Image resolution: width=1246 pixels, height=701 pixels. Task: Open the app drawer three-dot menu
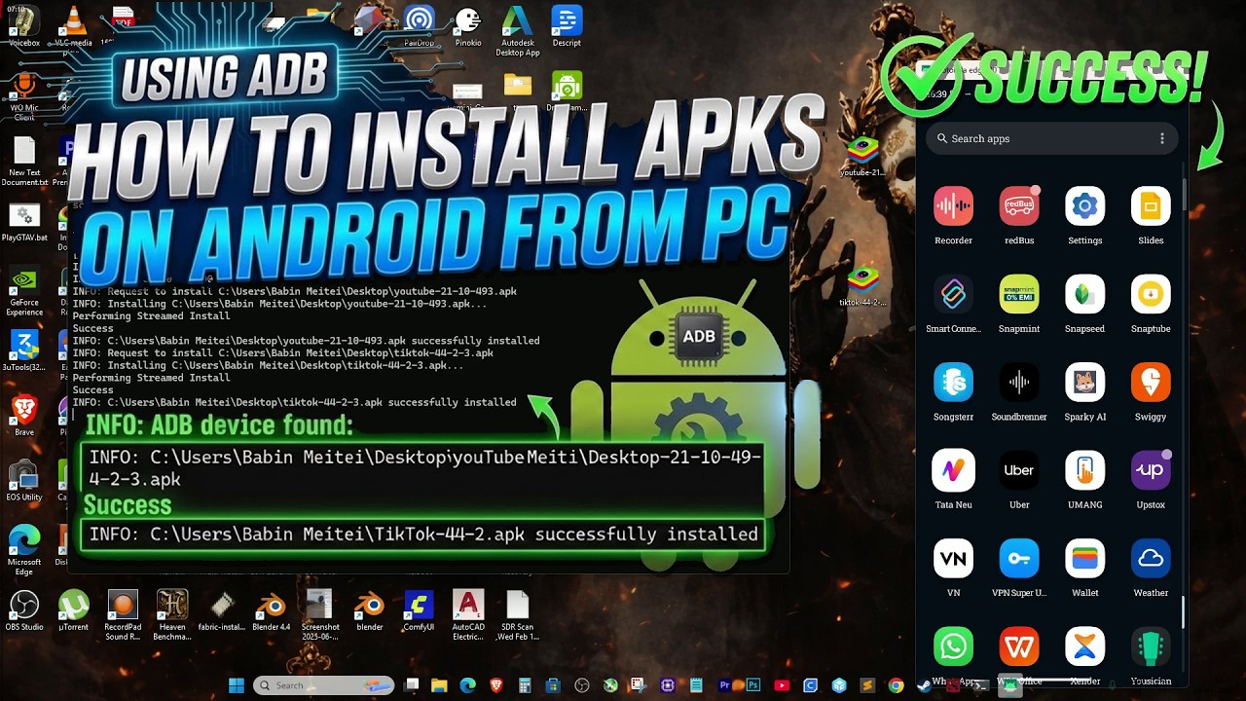tap(1161, 138)
